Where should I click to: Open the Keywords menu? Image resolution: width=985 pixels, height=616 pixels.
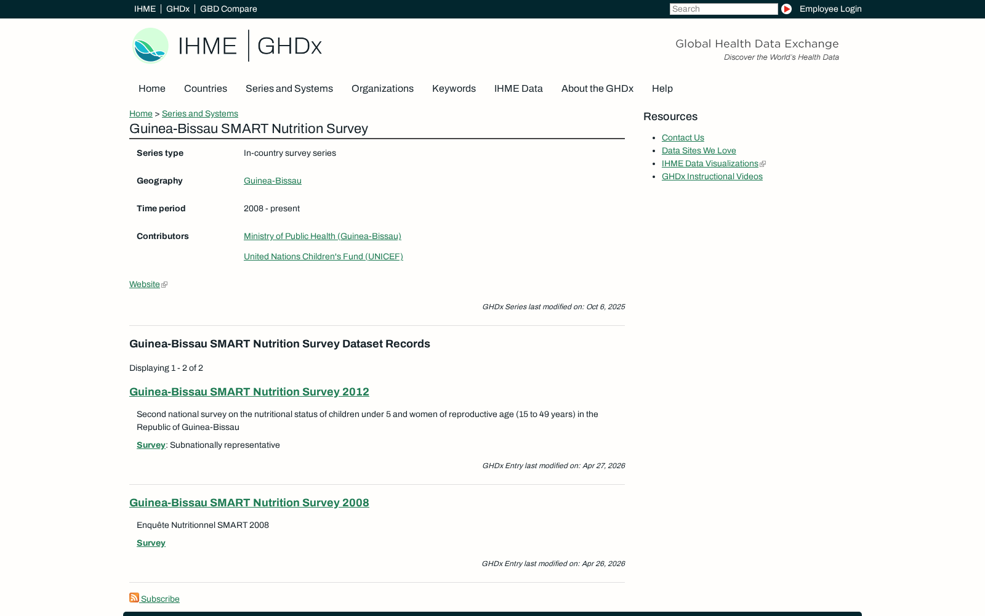(x=454, y=89)
